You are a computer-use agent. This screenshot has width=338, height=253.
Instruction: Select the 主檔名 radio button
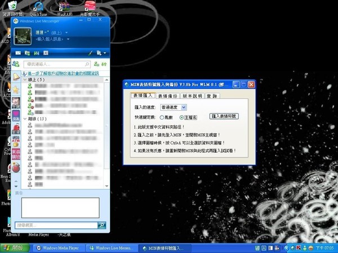tap(181, 118)
